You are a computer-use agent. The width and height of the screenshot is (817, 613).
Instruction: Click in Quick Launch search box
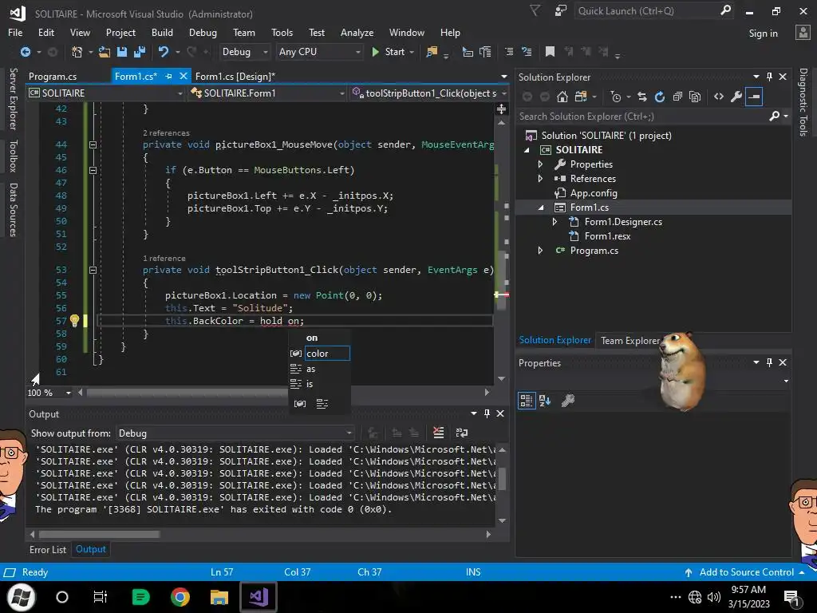(x=646, y=11)
